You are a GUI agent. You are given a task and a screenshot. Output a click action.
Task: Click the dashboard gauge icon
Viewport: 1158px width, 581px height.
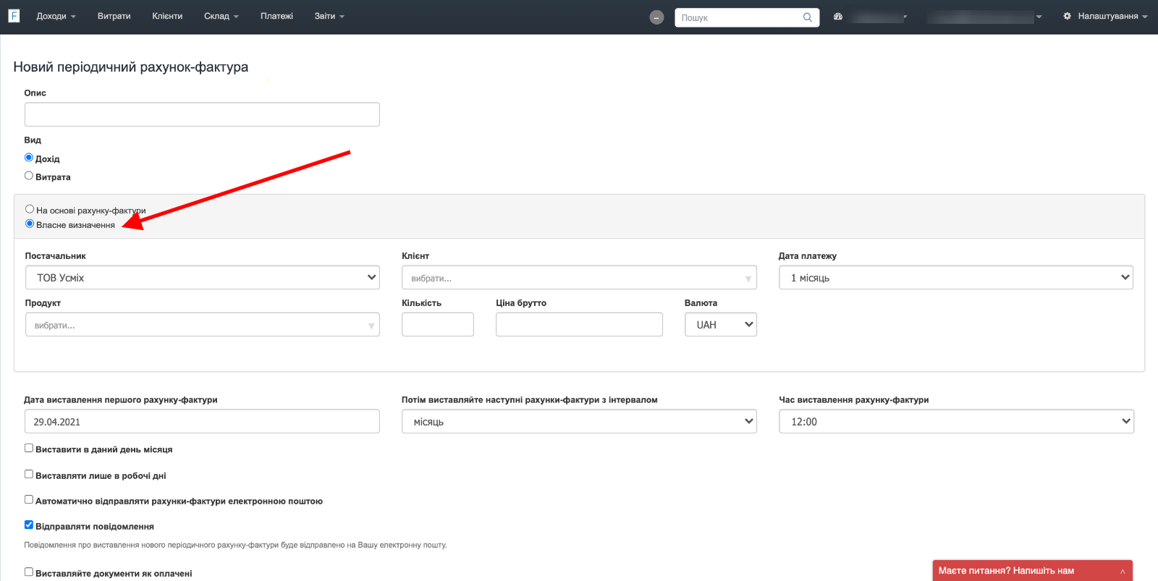[838, 17]
